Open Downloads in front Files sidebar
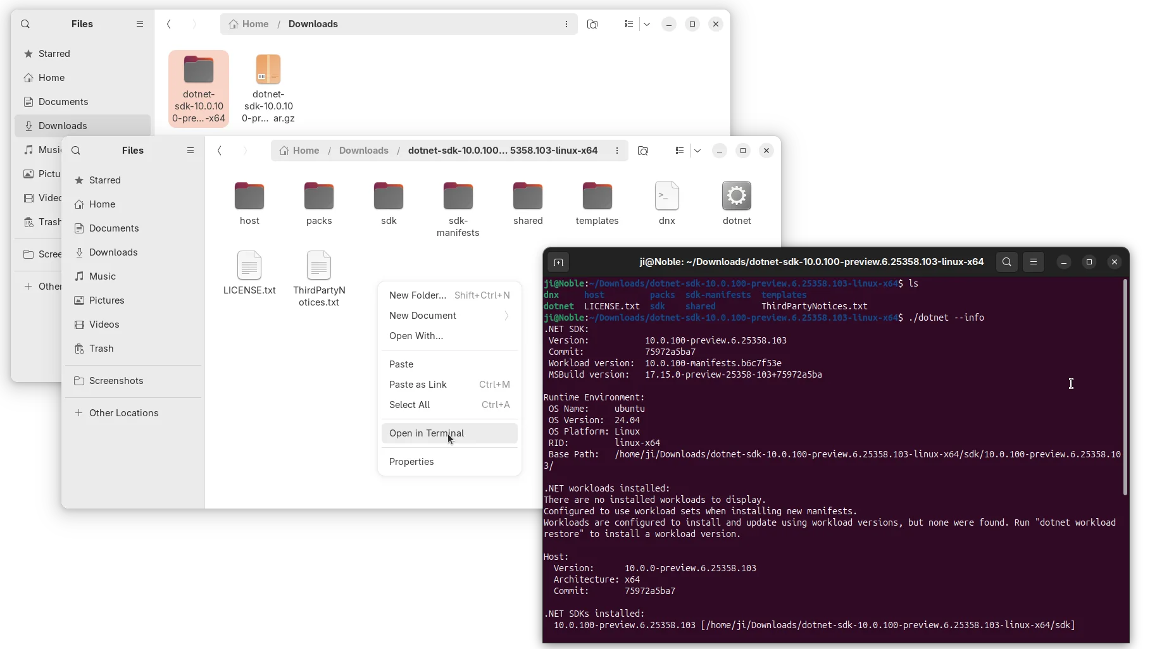1150x649 pixels. (133, 252)
